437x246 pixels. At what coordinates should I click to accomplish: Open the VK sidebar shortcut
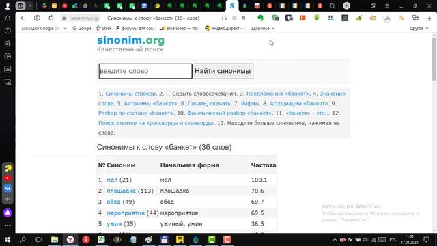tap(8, 189)
